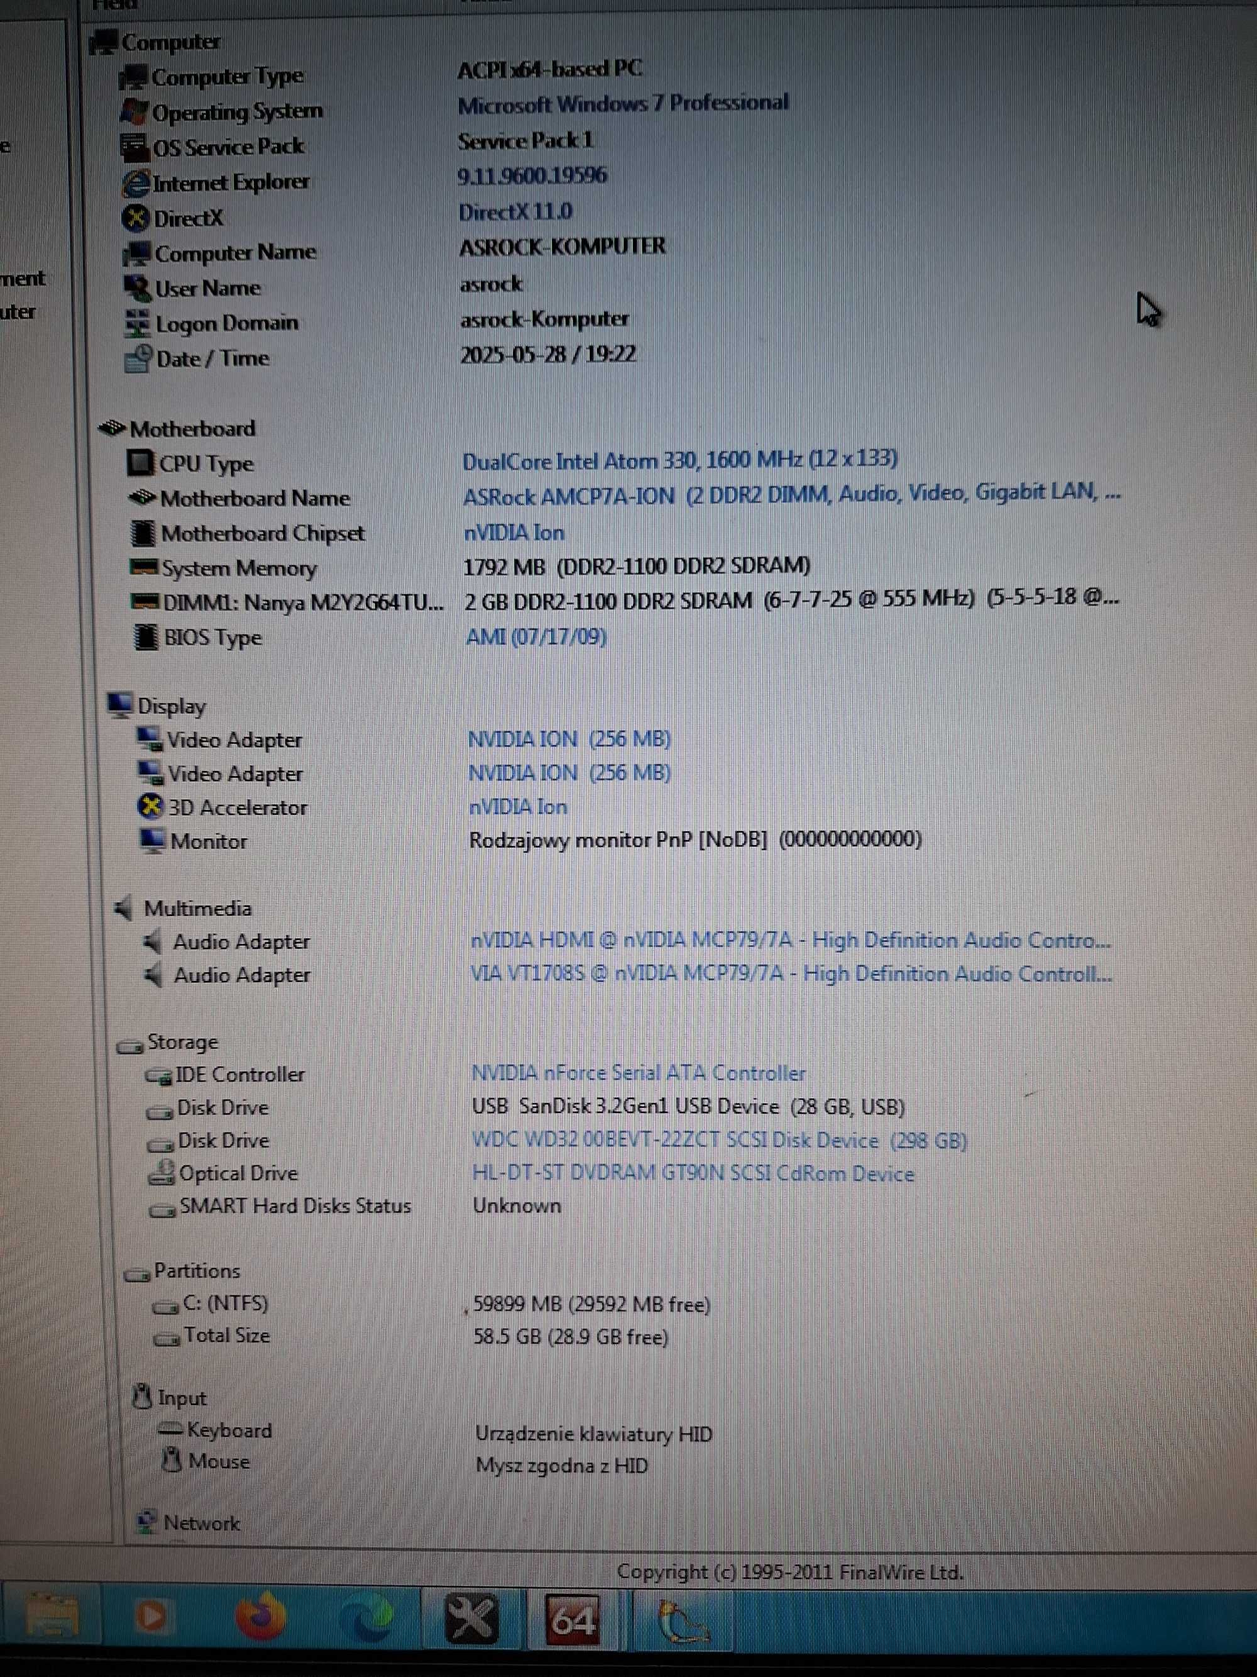1257x1677 pixels.
Task: Click the nVIDIA HDMI audio adapter link
Action: 790,940
